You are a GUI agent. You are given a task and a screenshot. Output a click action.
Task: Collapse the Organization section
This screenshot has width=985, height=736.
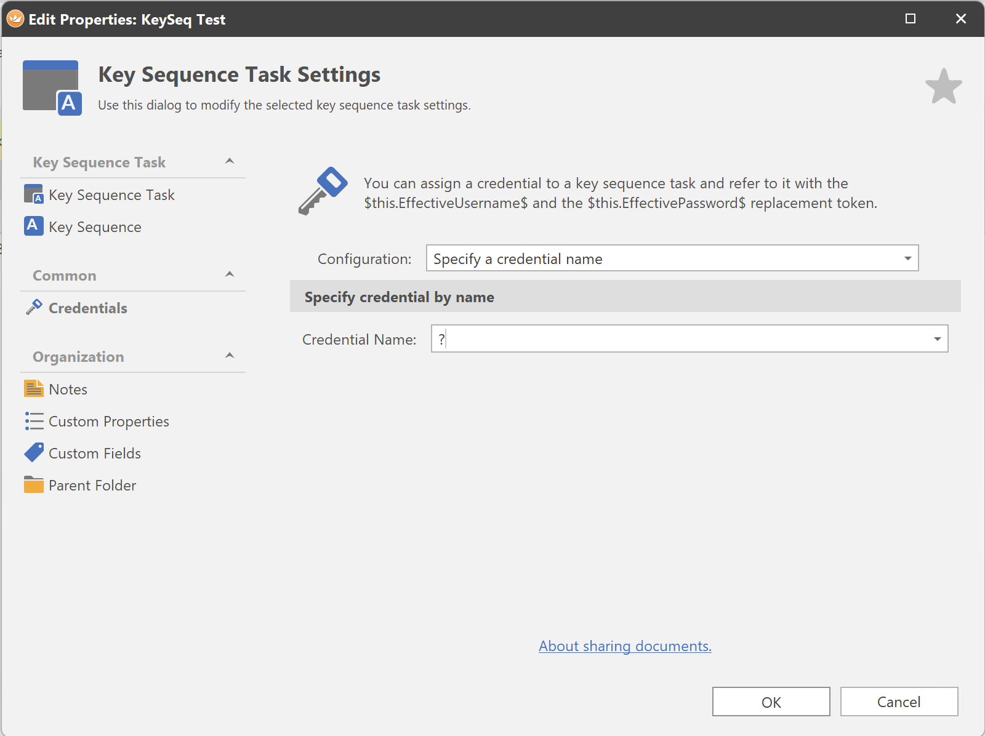point(230,356)
